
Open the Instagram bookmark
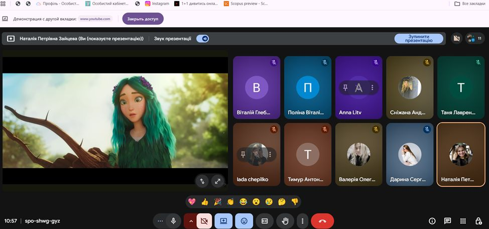(x=157, y=4)
